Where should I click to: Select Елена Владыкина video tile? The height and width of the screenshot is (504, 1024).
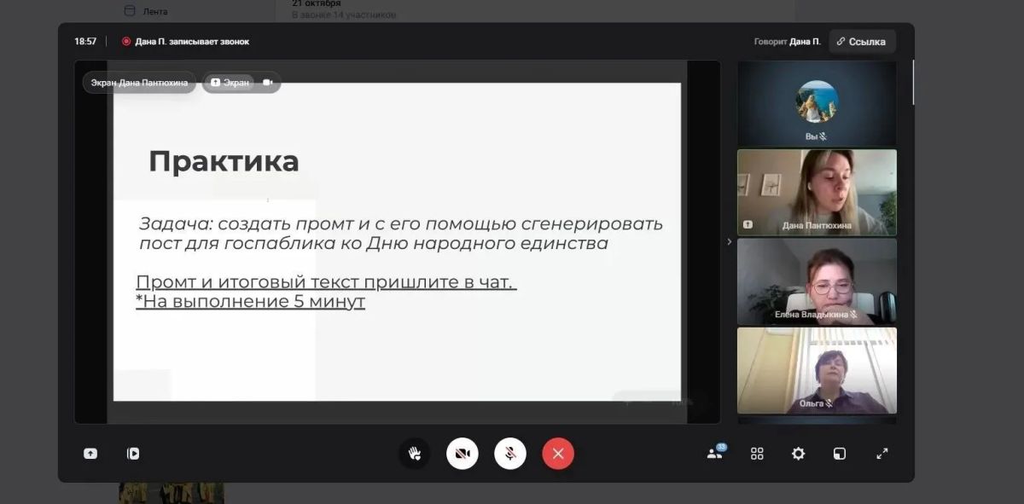click(817, 281)
